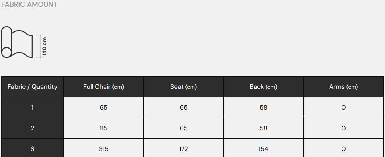Image resolution: width=385 pixels, height=157 pixels.
Task: Click Arms value in quantity 1 row
Action: click(x=344, y=108)
